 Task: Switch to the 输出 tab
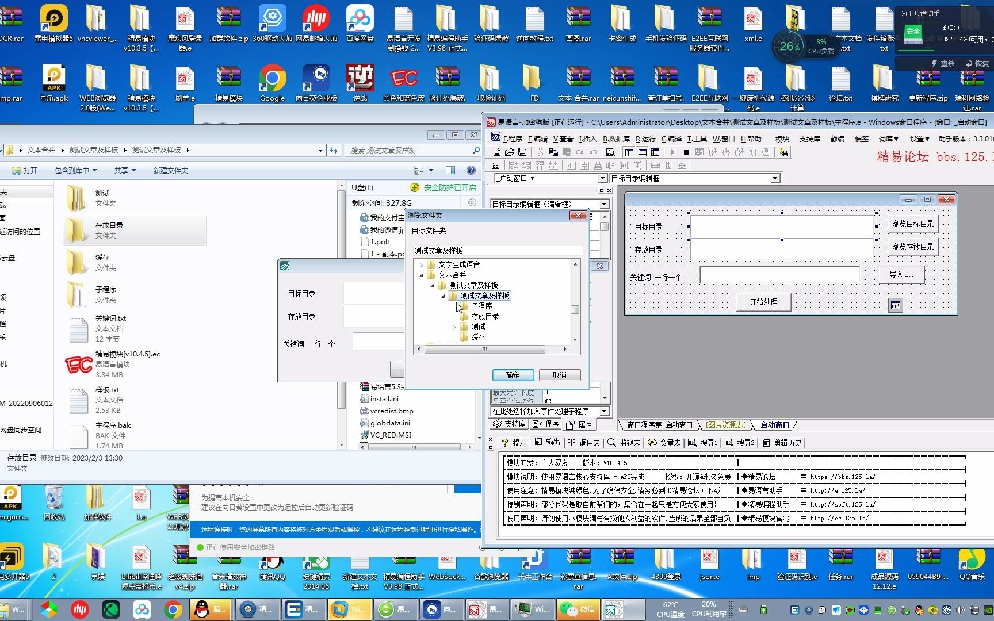[547, 442]
